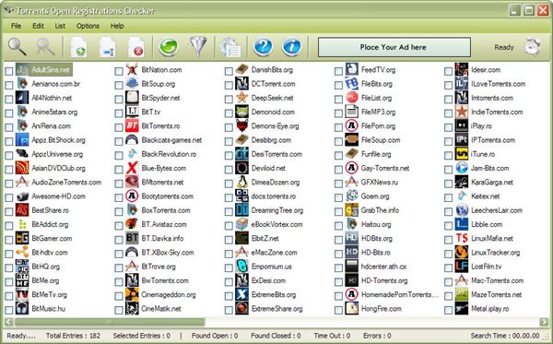Click the rename entry page icon

point(107,47)
